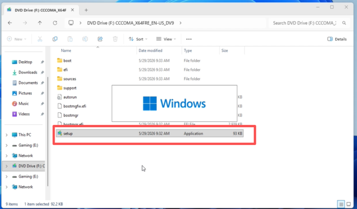Switch to large thumbnails view icon in status bar
The image size is (357, 209).
pos(348,204)
